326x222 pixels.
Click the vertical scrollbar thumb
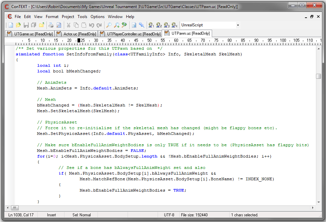pos(318,76)
